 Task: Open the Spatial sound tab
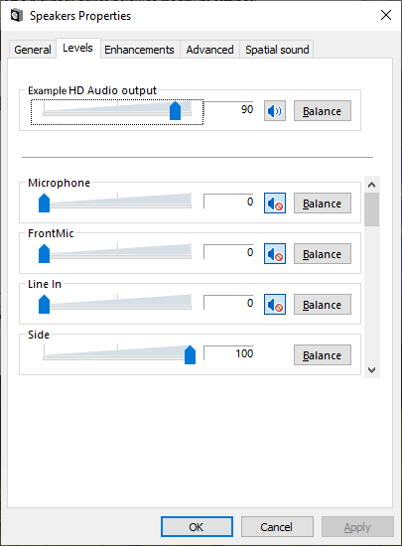[x=277, y=50]
